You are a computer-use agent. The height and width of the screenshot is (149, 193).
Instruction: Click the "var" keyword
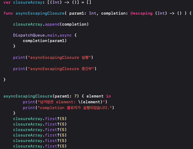point(7,2)
